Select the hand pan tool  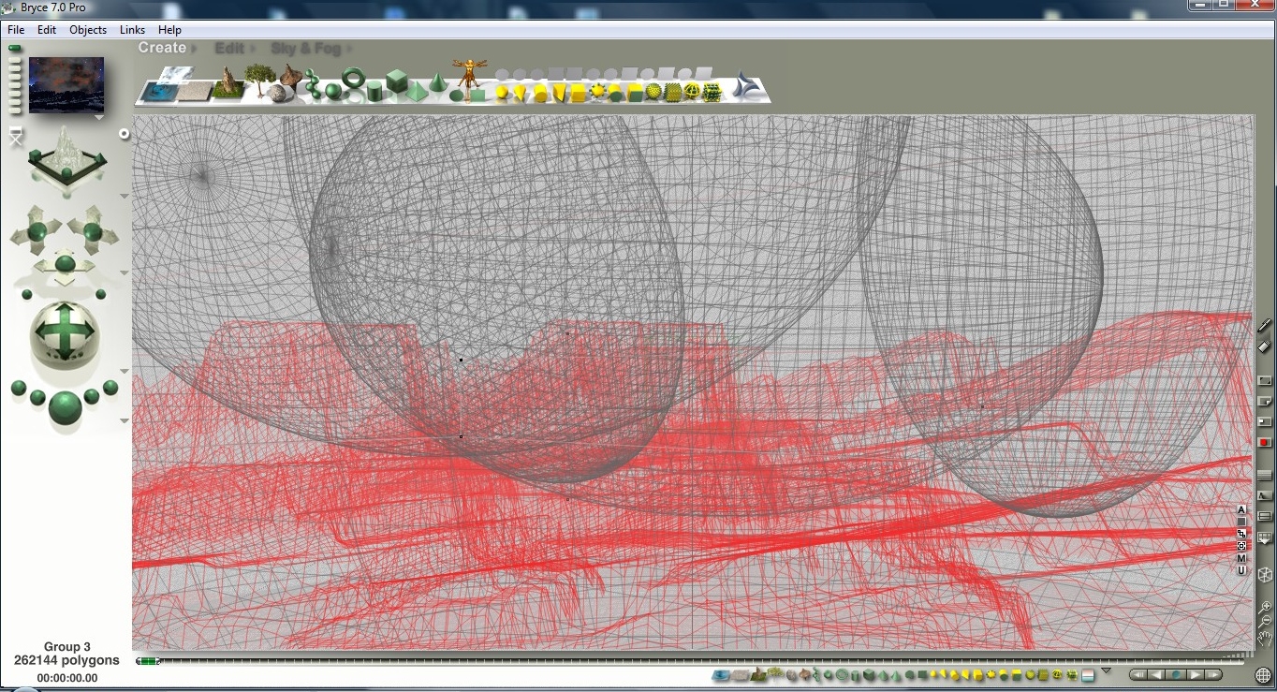1265,640
